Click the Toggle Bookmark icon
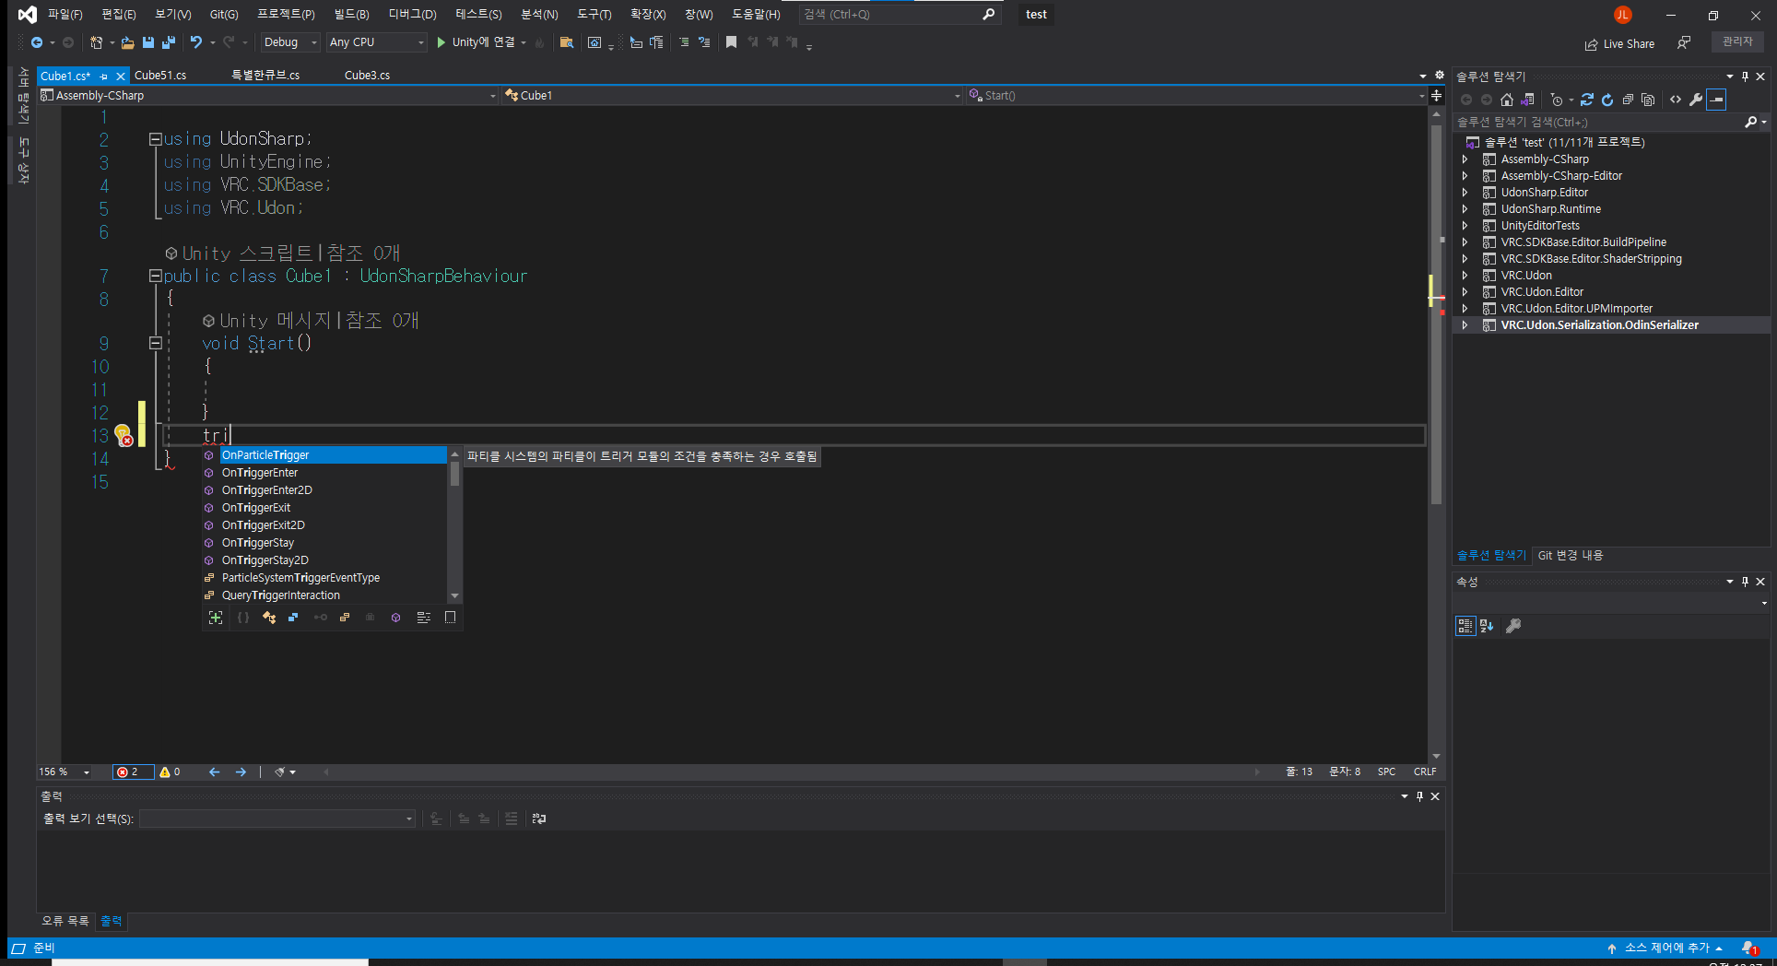Screen dimensions: 1777x966 (x=731, y=42)
